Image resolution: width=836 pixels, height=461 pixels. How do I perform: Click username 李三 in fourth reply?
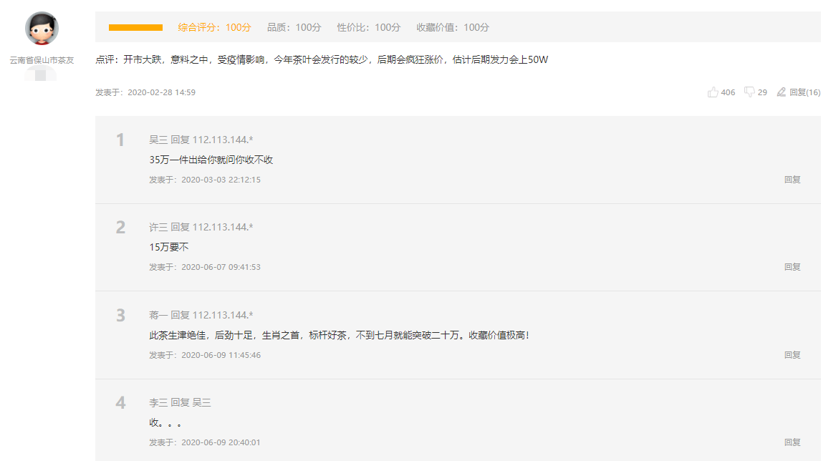[158, 403]
